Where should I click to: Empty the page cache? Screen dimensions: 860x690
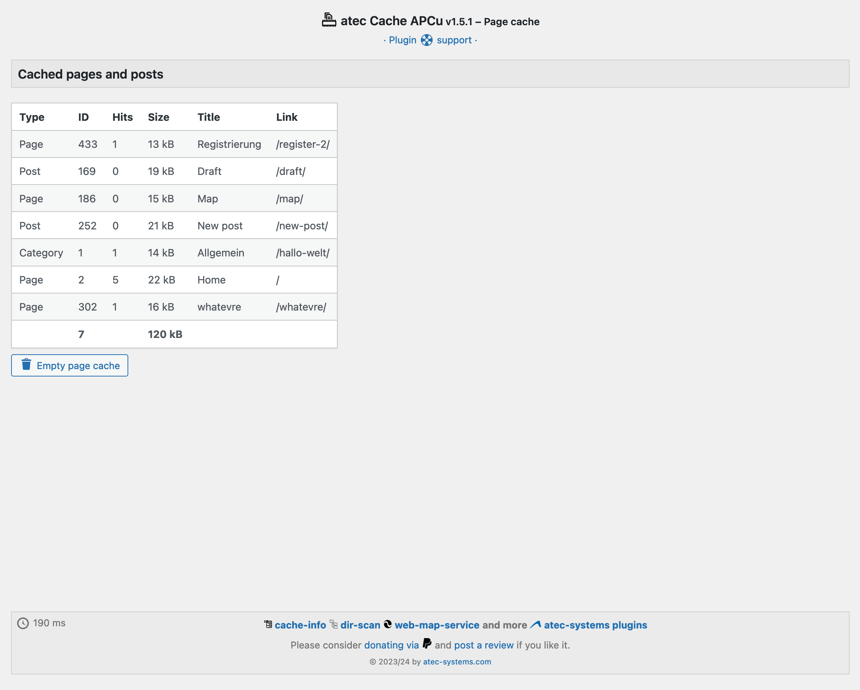click(x=70, y=365)
